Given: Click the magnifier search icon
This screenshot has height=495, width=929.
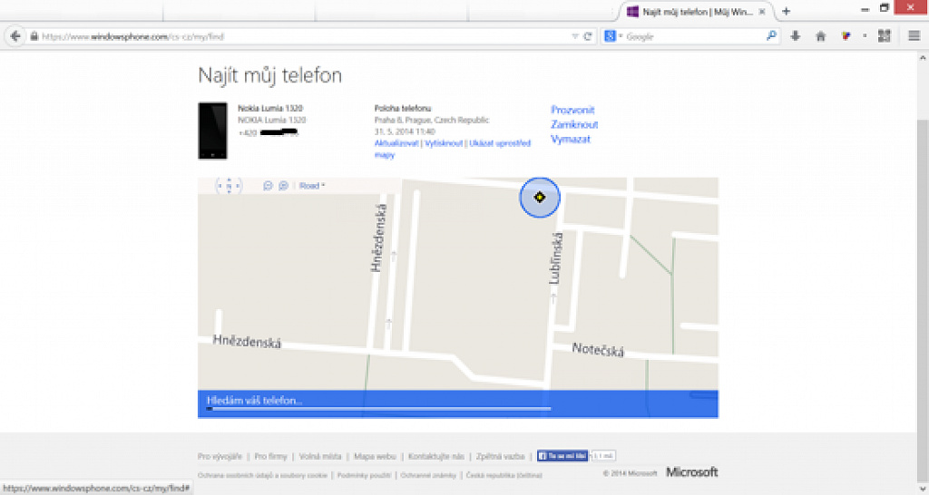Looking at the screenshot, I should tap(771, 36).
